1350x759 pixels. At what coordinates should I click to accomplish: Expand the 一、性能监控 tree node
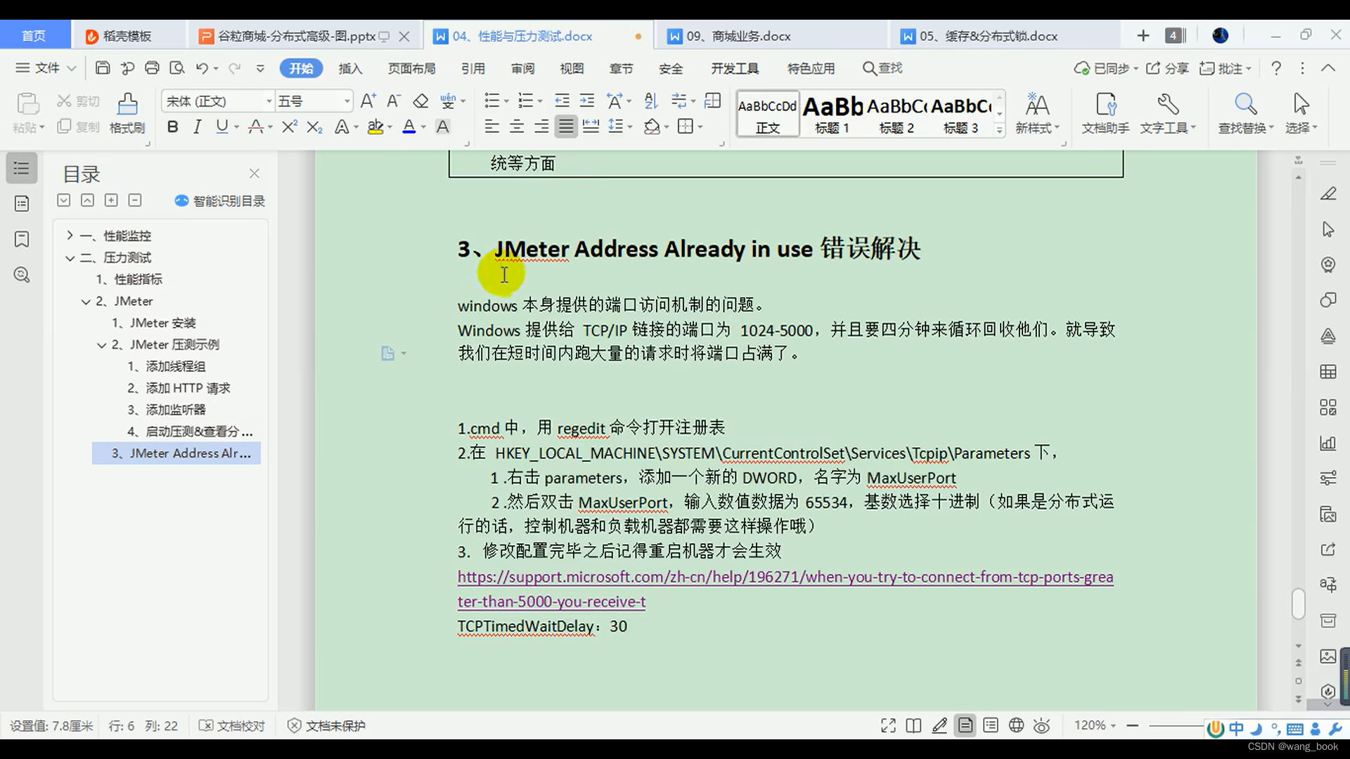70,235
